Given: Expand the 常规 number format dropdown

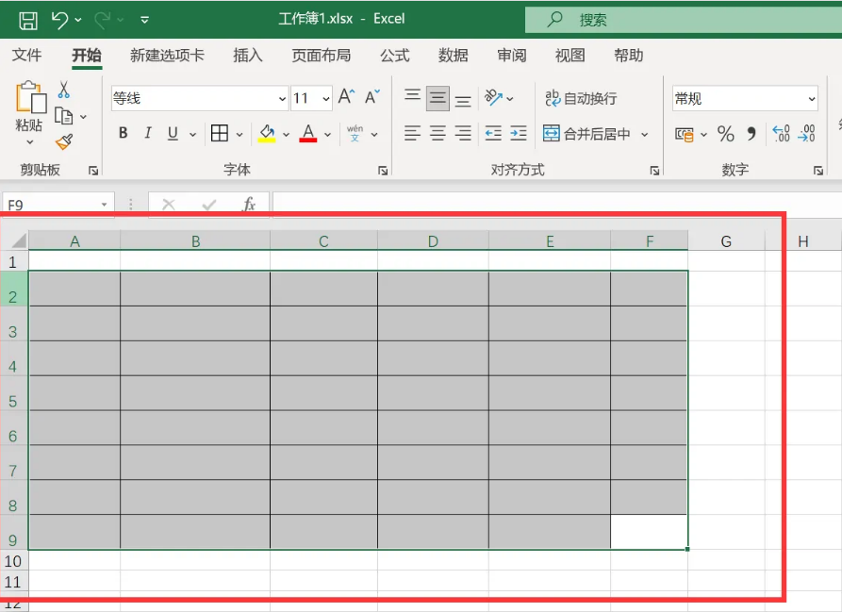Looking at the screenshot, I should 812,99.
